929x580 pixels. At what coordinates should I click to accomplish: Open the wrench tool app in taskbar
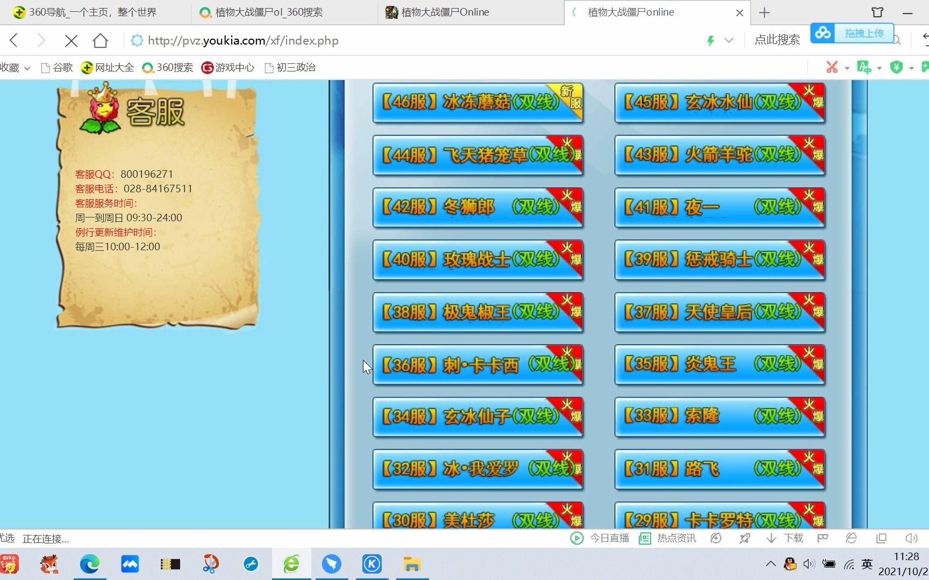251,564
